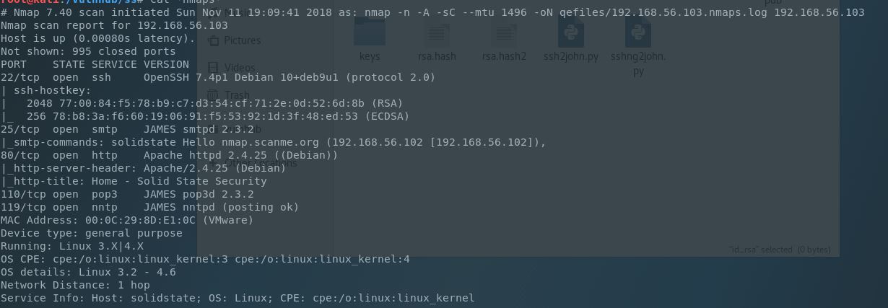Click the Service Info host line
The width and height of the screenshot is (888, 308).
point(238,298)
